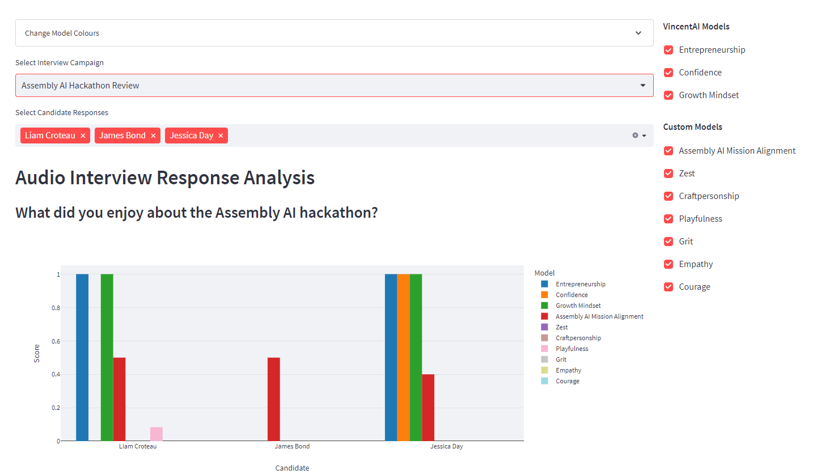Click the Courage legend swatch
The image size is (825, 474).
(x=544, y=381)
